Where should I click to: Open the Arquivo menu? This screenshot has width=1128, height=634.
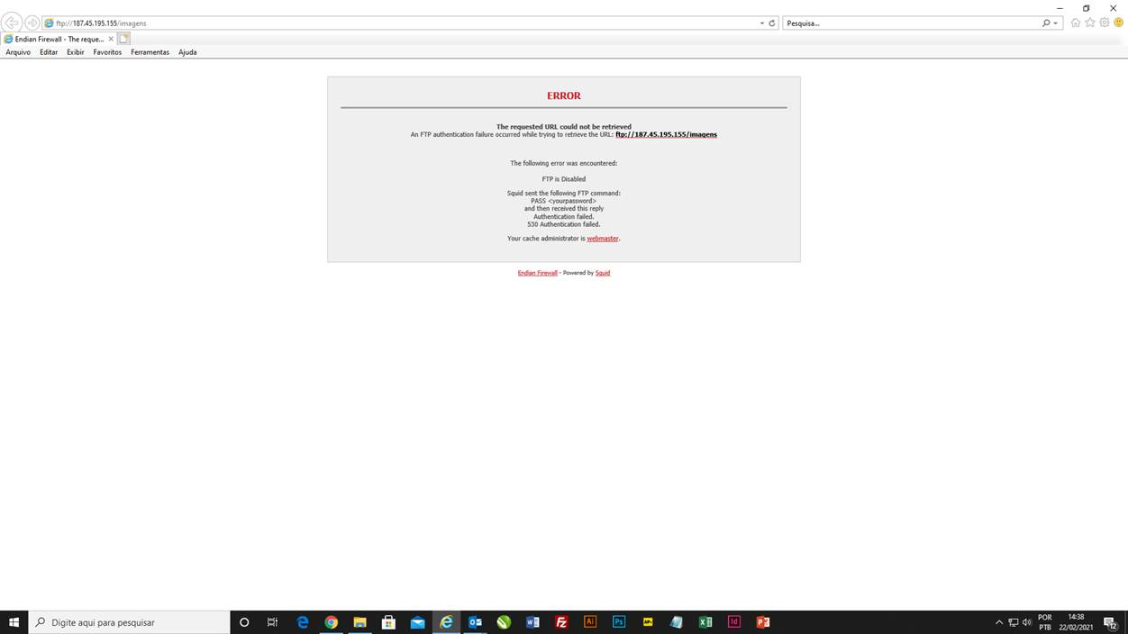[x=18, y=52]
